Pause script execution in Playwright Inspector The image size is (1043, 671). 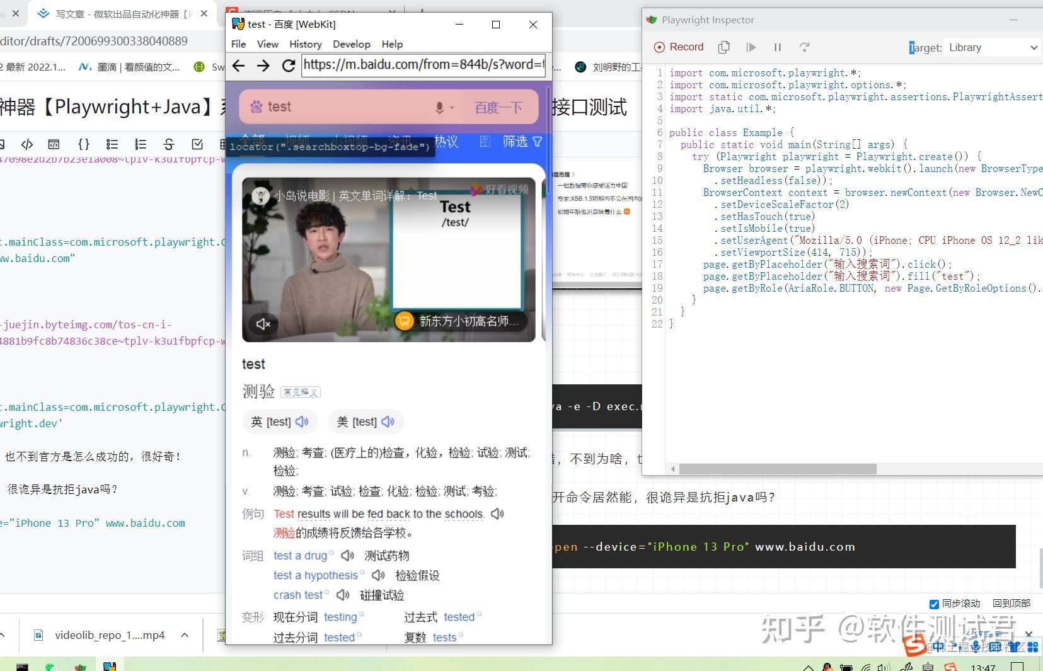pos(776,47)
